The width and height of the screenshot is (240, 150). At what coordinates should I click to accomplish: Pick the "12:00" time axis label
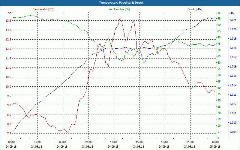pyautogui.click(x=113, y=142)
